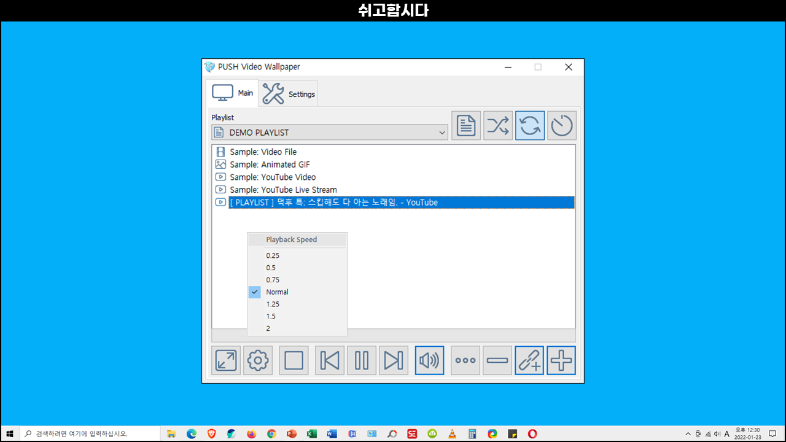786x442 pixels.
Task: Pause the current wallpaper video
Action: [362, 360]
